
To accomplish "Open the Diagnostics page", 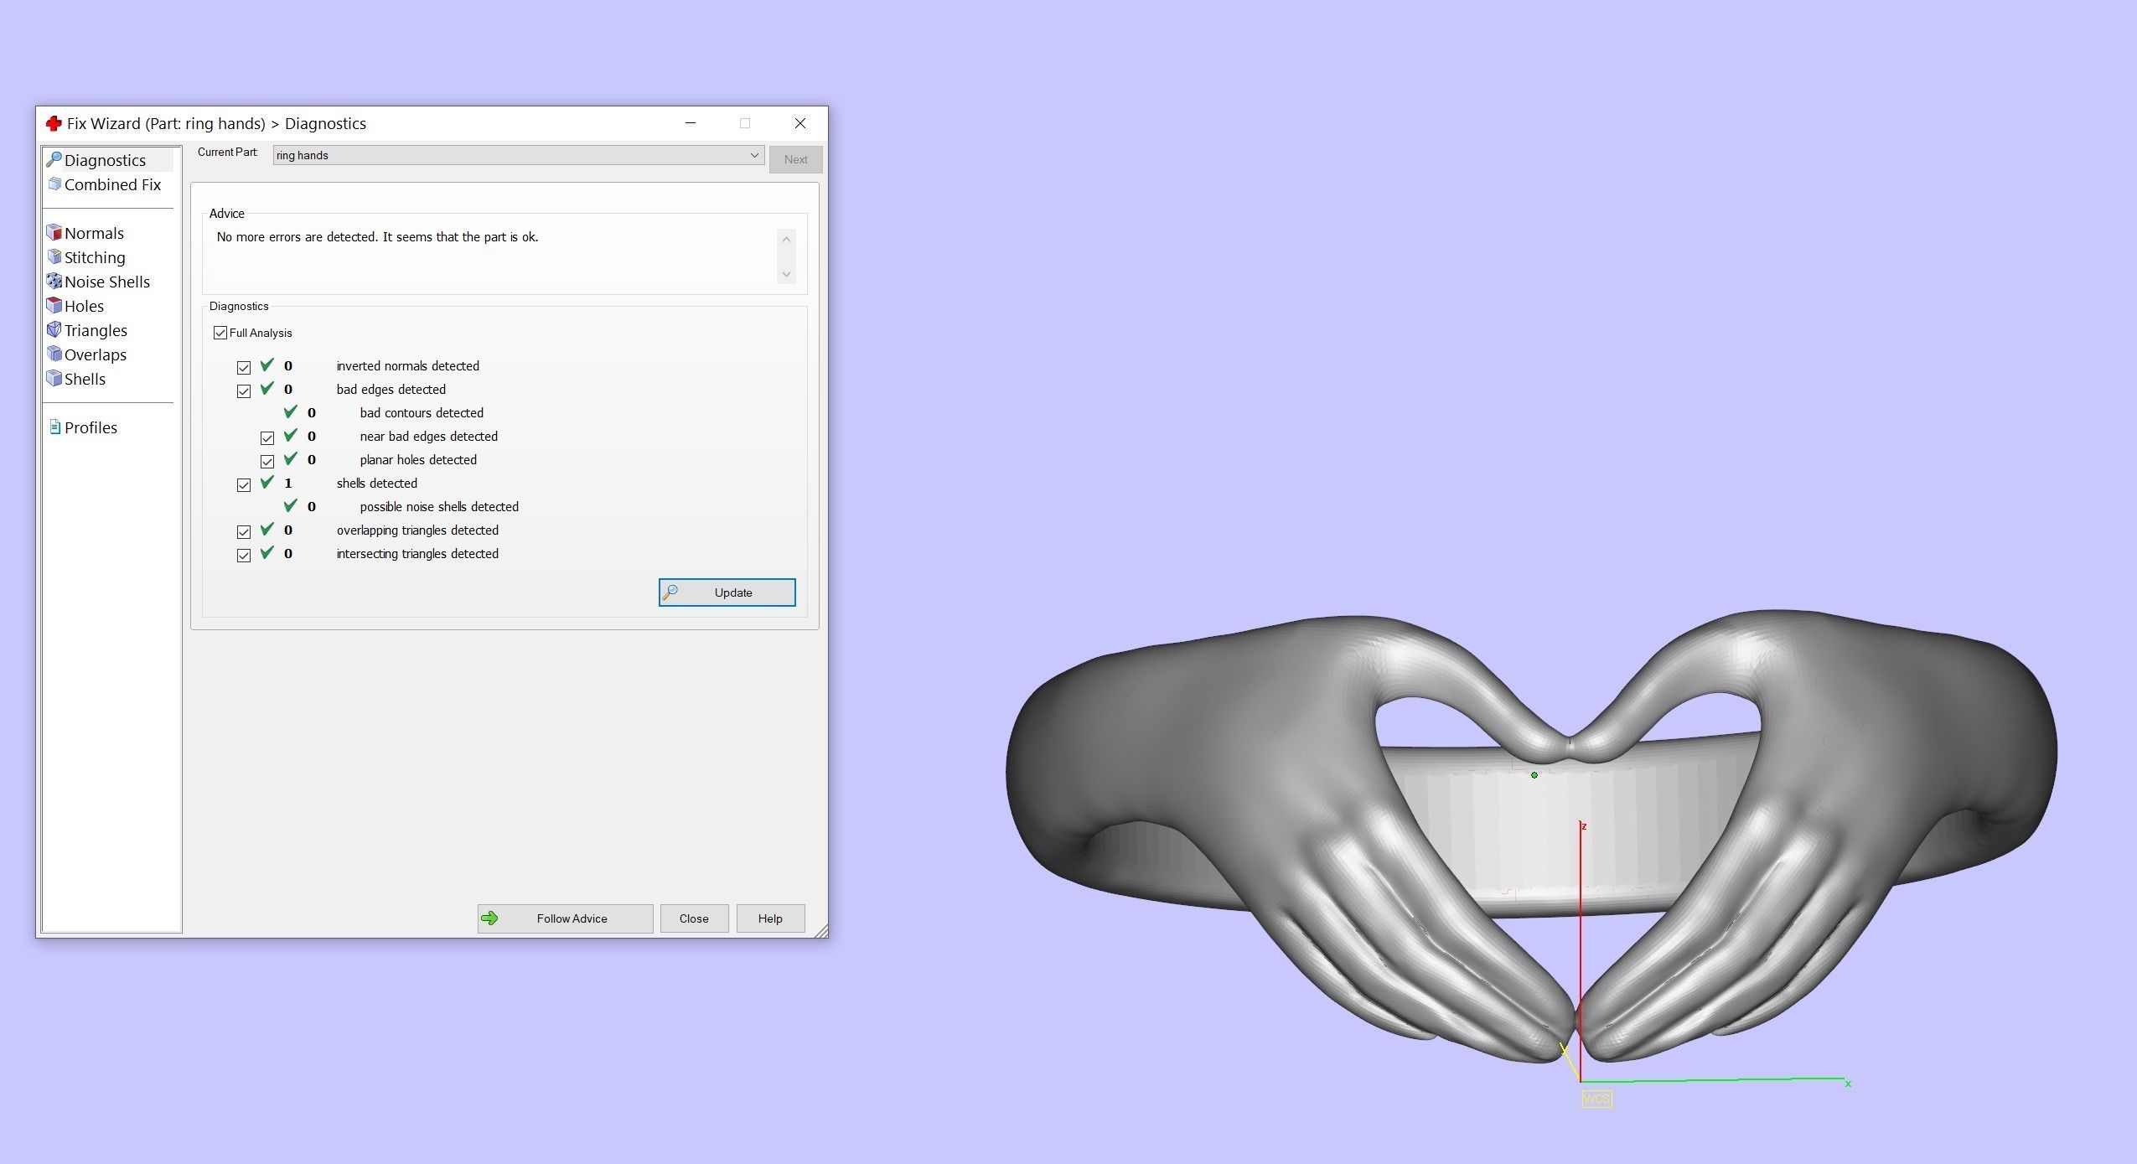I will (x=105, y=160).
